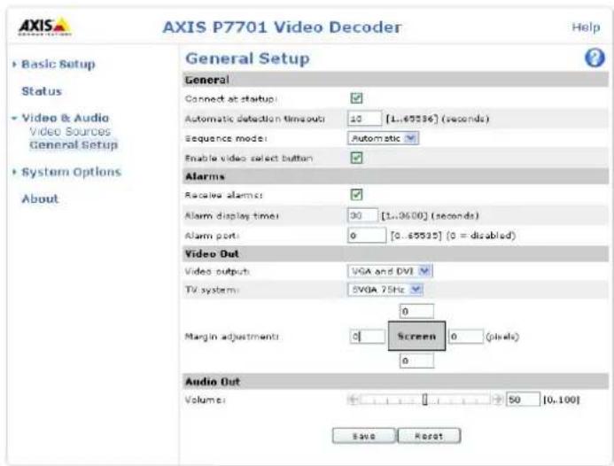The width and height of the screenshot is (614, 466).
Task: Click the Reset button
Action: pyautogui.click(x=429, y=436)
